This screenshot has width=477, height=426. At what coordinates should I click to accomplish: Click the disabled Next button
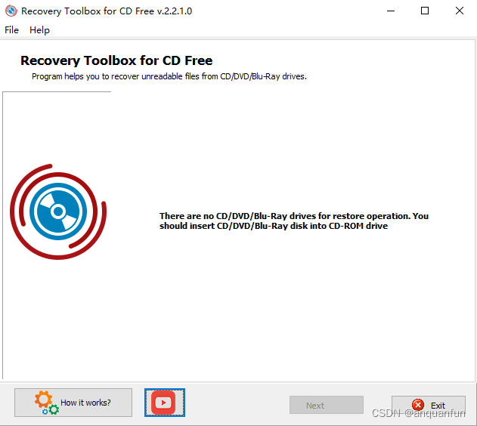[x=327, y=405]
